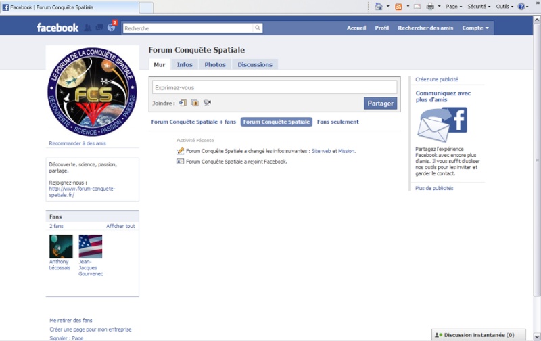Click 'Plus de publicités' link
The width and height of the screenshot is (541, 341).
tap(434, 188)
